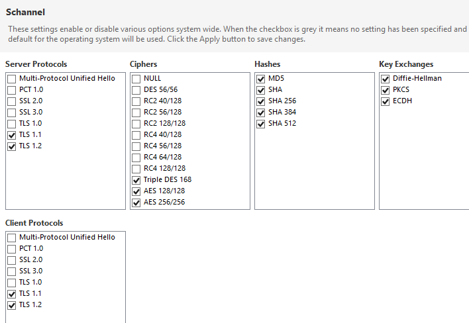The height and width of the screenshot is (323, 469).
Task: Enable Server Protocols TLS 1.0 checkbox
Action: coord(12,124)
